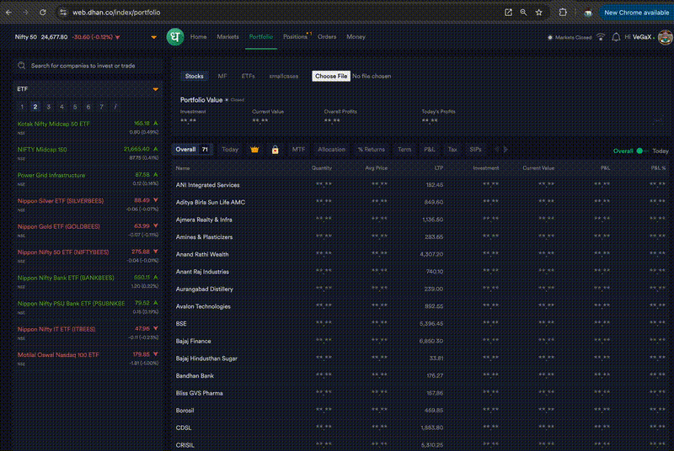Click the open-in-app icon in address bar
The image size is (674, 451).
[x=508, y=13]
